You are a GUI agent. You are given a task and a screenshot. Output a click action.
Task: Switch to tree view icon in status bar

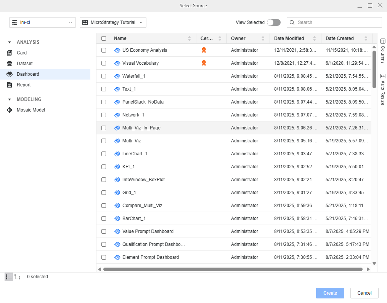(x=18, y=277)
